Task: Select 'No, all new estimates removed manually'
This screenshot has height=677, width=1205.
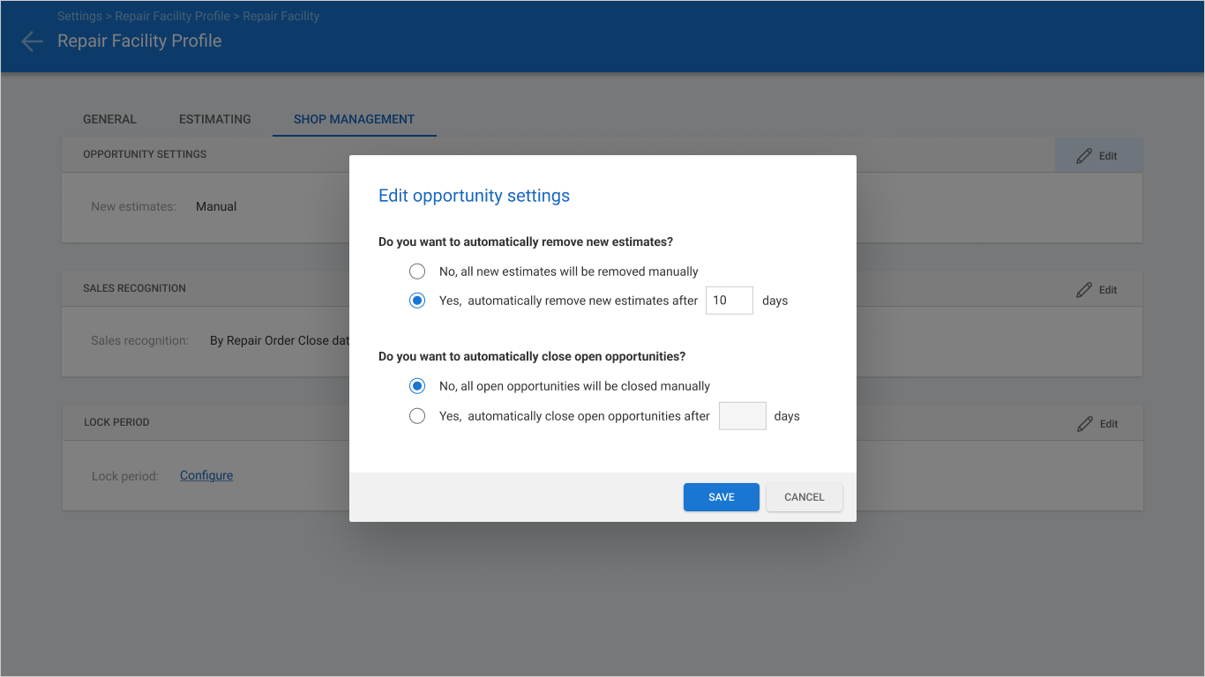Action: [417, 272]
